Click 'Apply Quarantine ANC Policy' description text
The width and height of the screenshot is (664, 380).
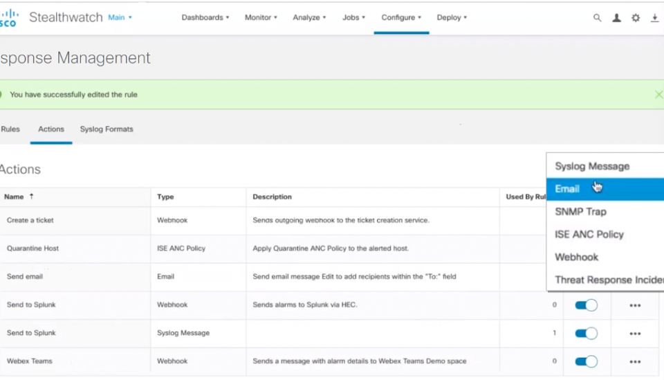331,248
